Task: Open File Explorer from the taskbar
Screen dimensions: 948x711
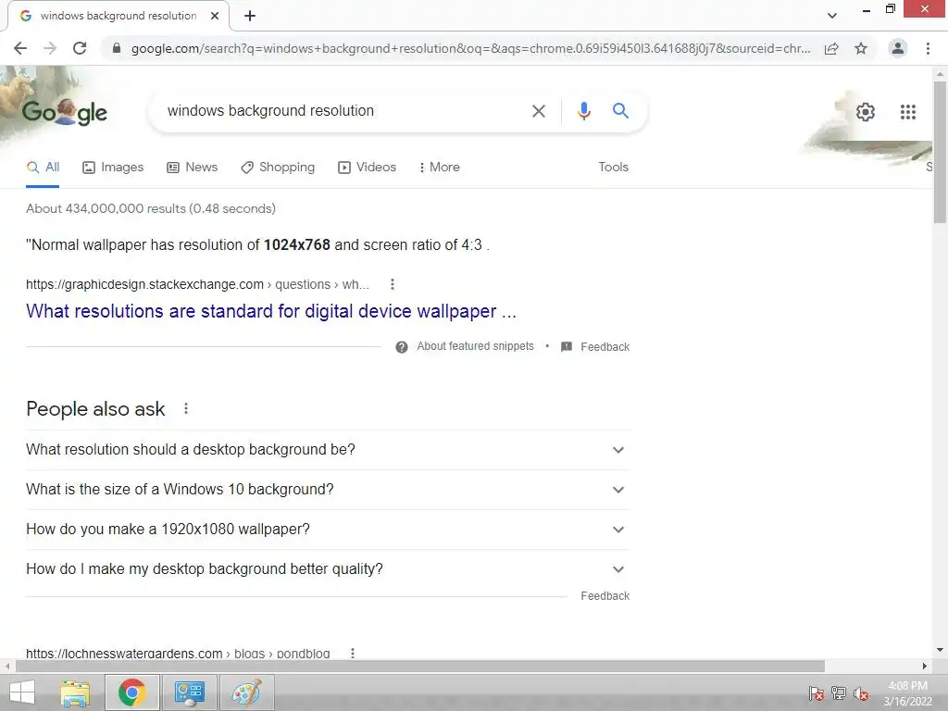Action: [74, 692]
